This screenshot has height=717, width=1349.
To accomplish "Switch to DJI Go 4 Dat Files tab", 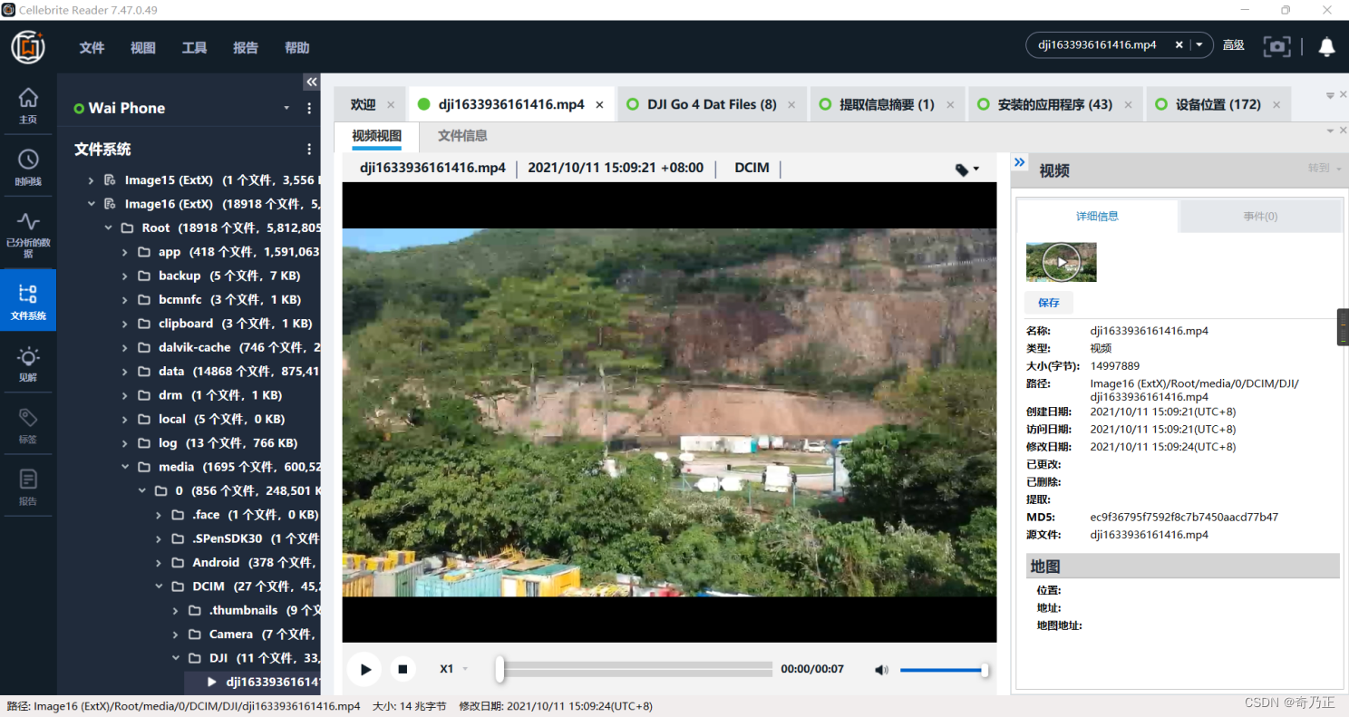I will click(x=712, y=105).
